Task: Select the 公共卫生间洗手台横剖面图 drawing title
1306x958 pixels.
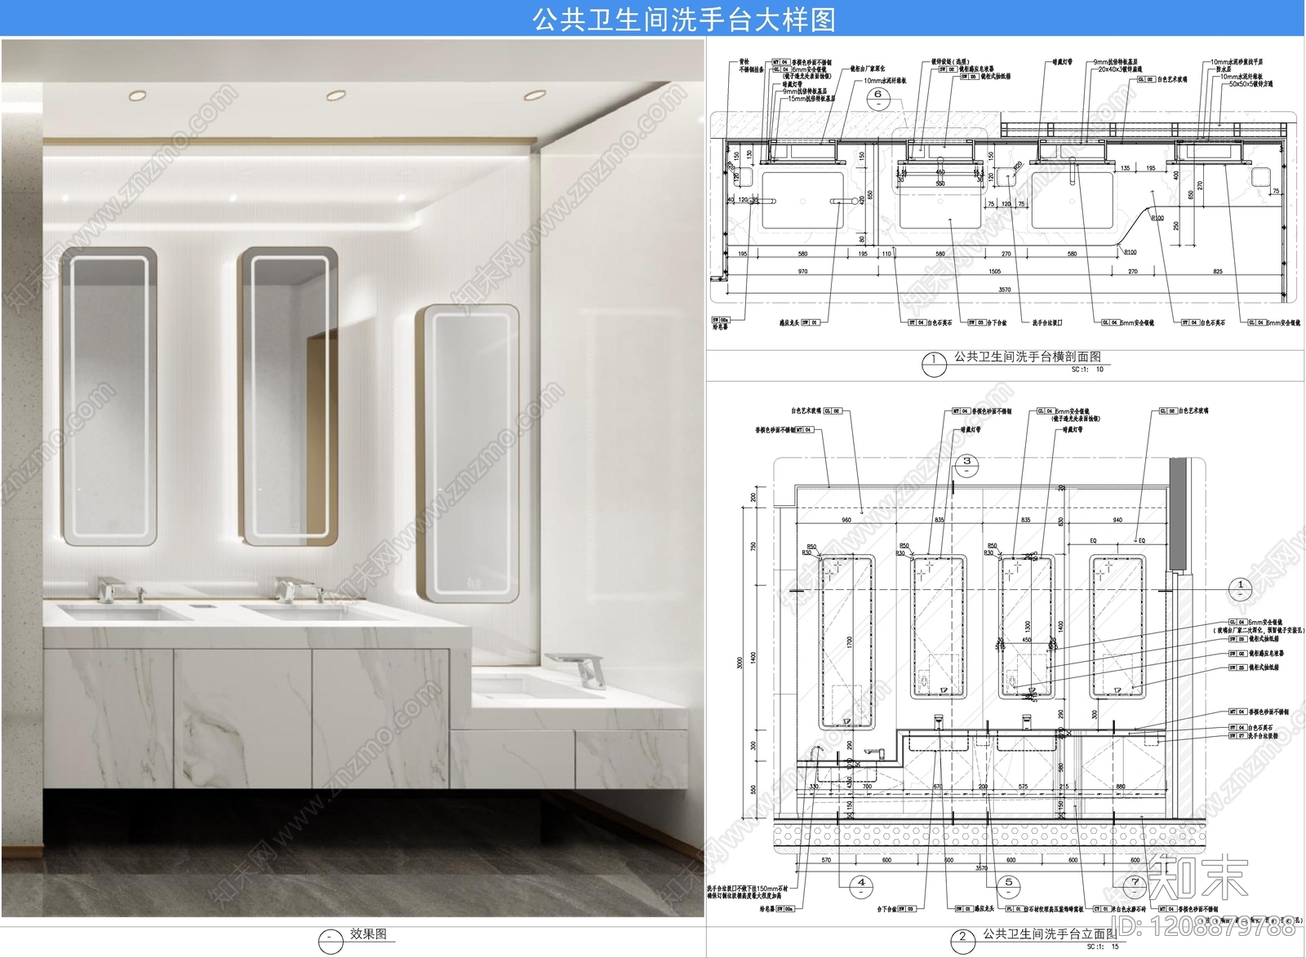Action: tap(1027, 357)
